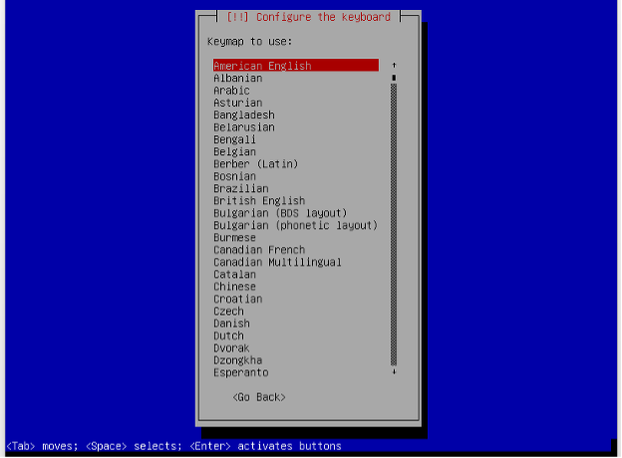Screen dimensions: 622x458
Task: Pick Bulgarian (phonetic layout) entry
Action: coord(295,225)
